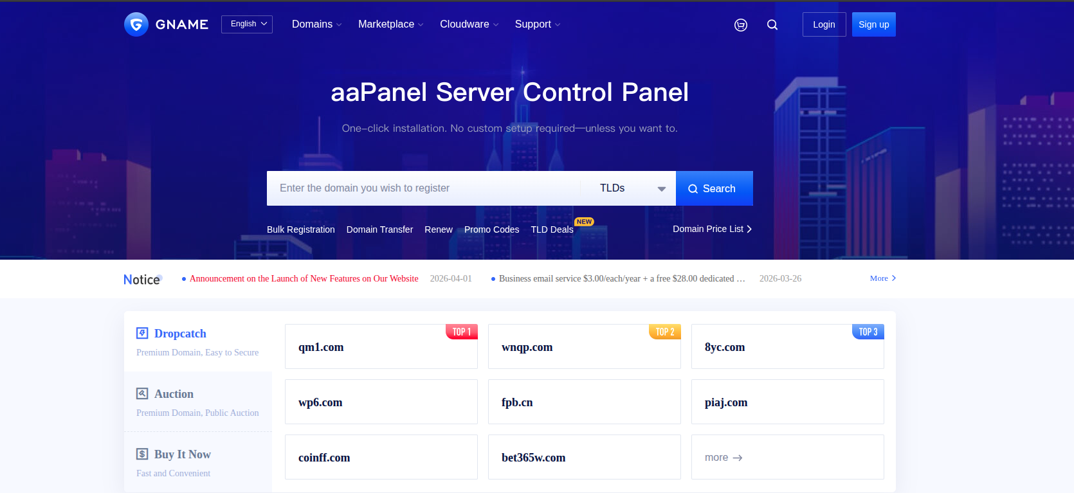Viewport: 1074px width, 493px height.
Task: Open the shopping cart icon
Action: pos(741,25)
